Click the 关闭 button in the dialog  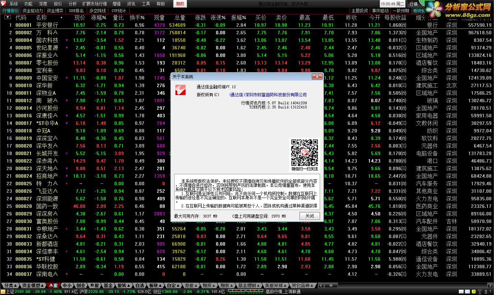click(310, 216)
